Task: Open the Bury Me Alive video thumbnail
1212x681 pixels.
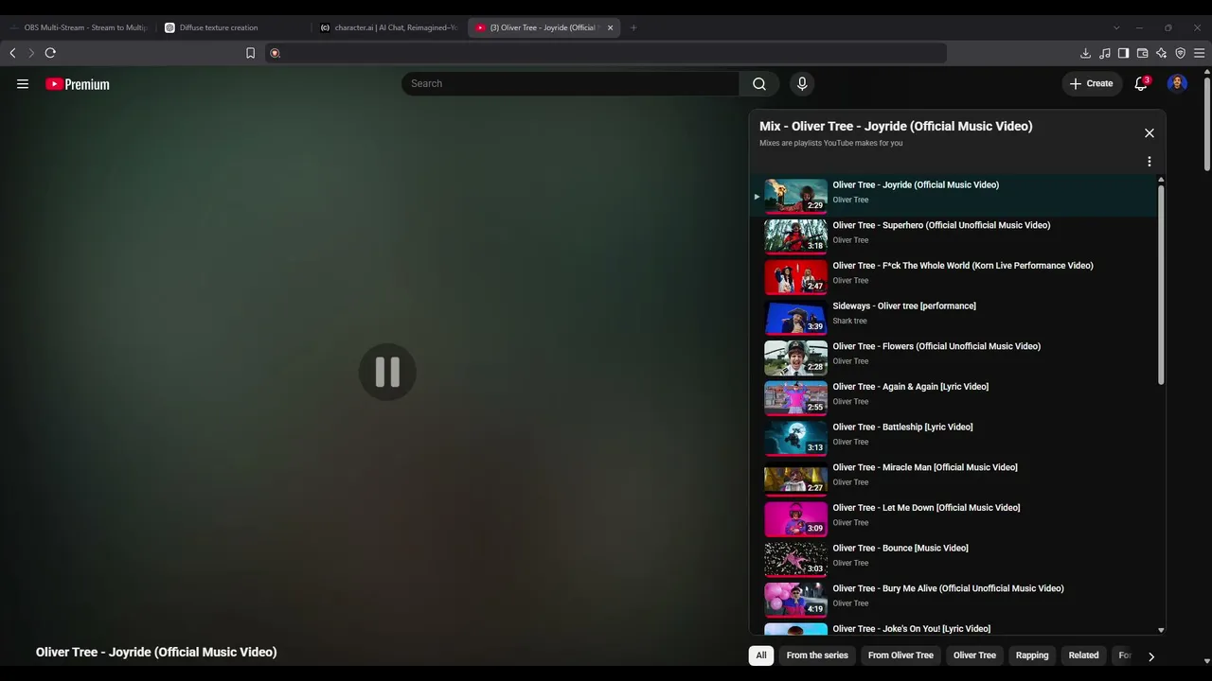Action: [795, 600]
